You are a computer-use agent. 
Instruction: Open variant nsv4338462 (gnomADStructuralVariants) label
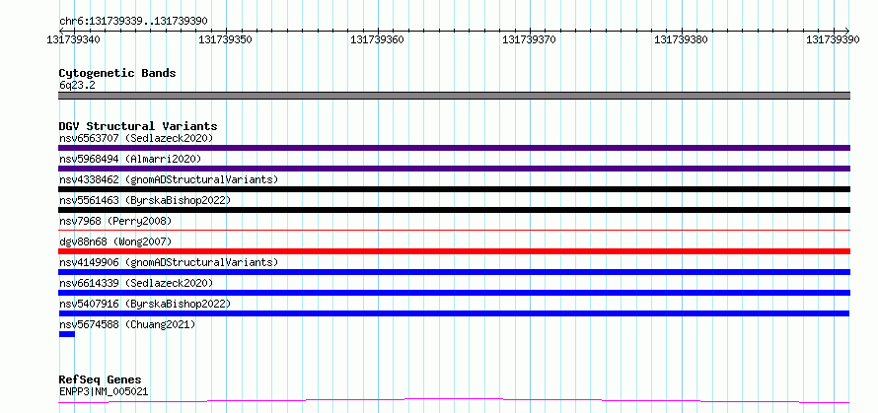click(169, 179)
